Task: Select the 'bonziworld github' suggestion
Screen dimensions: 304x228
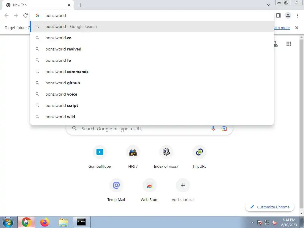Action: click(x=152, y=83)
